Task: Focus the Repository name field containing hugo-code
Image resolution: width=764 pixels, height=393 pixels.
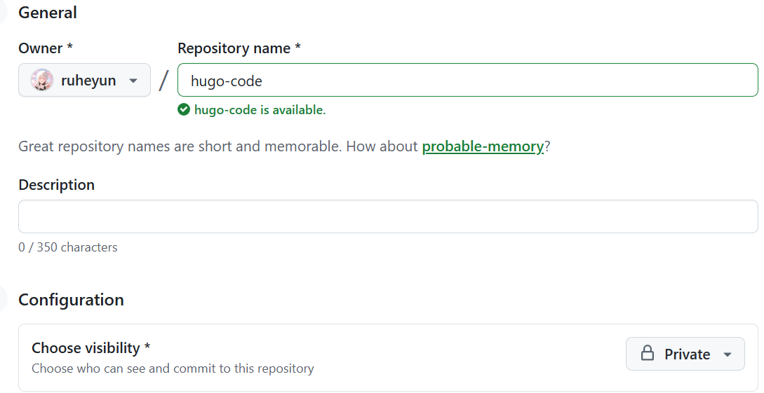Action: pos(467,81)
